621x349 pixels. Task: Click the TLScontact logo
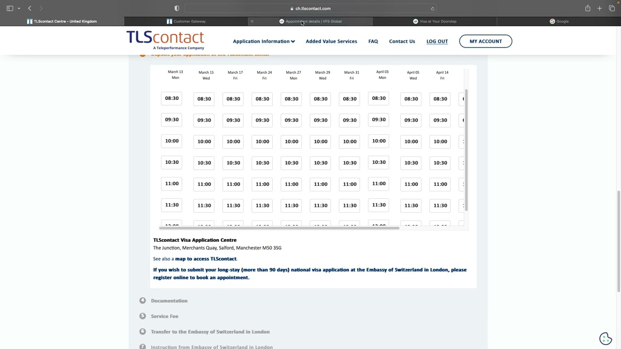pos(165,40)
